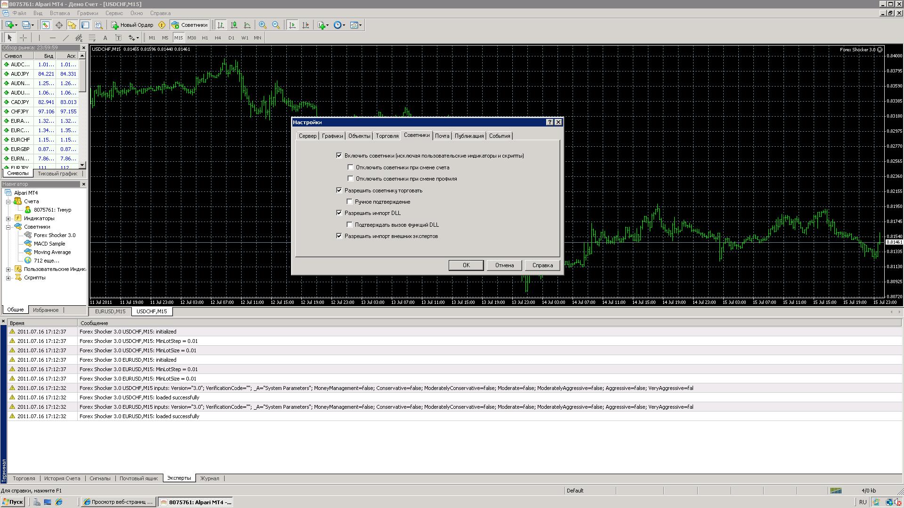
Task: Enable 'Ручное подтверждение' checkbox
Action: point(349,201)
